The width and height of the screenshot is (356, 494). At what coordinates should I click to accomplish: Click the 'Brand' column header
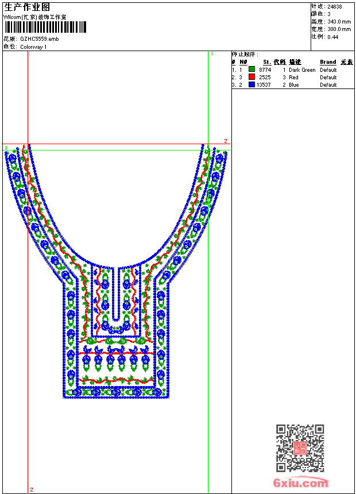(x=328, y=62)
